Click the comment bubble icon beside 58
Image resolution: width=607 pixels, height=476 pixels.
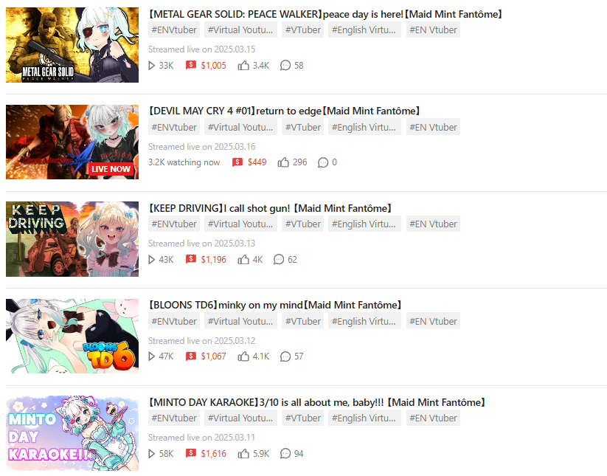tap(285, 66)
